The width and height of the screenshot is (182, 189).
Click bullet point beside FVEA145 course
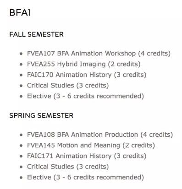(x=21, y=146)
